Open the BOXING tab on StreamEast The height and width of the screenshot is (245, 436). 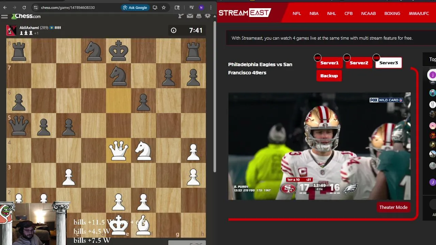point(392,13)
